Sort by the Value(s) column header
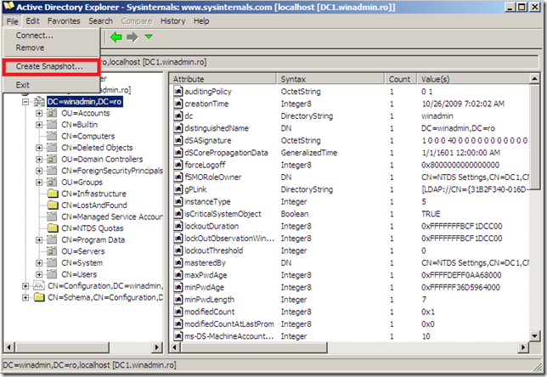Screen dimensions: 547x377 (473, 79)
